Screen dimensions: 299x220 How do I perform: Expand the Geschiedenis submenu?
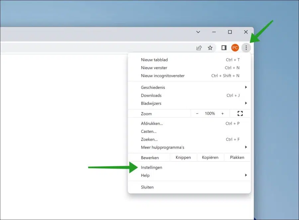189,87
